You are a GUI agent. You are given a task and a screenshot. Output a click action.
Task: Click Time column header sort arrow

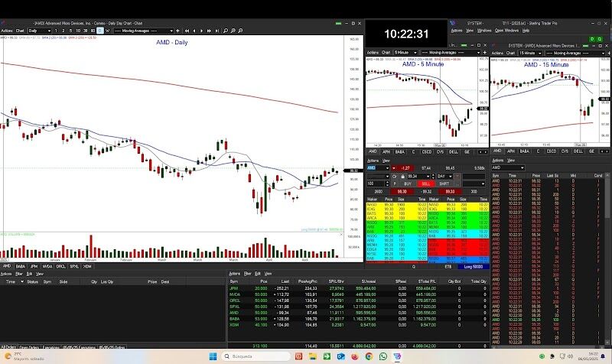coord(22,281)
